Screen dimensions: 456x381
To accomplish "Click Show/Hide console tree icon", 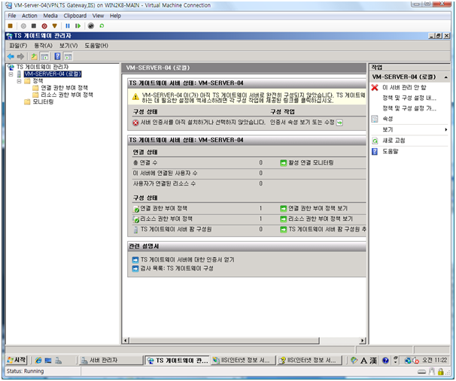I will [44, 56].
